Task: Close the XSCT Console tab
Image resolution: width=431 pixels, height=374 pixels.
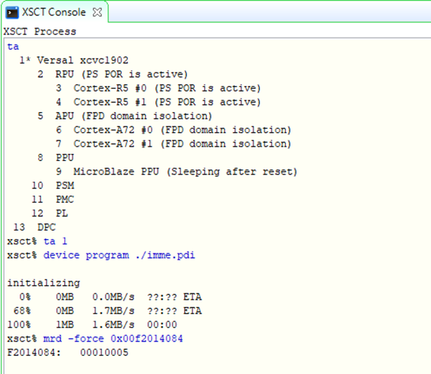Action: click(x=97, y=12)
